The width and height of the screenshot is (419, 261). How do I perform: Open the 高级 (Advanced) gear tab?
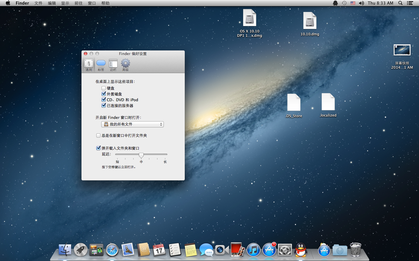tap(125, 65)
